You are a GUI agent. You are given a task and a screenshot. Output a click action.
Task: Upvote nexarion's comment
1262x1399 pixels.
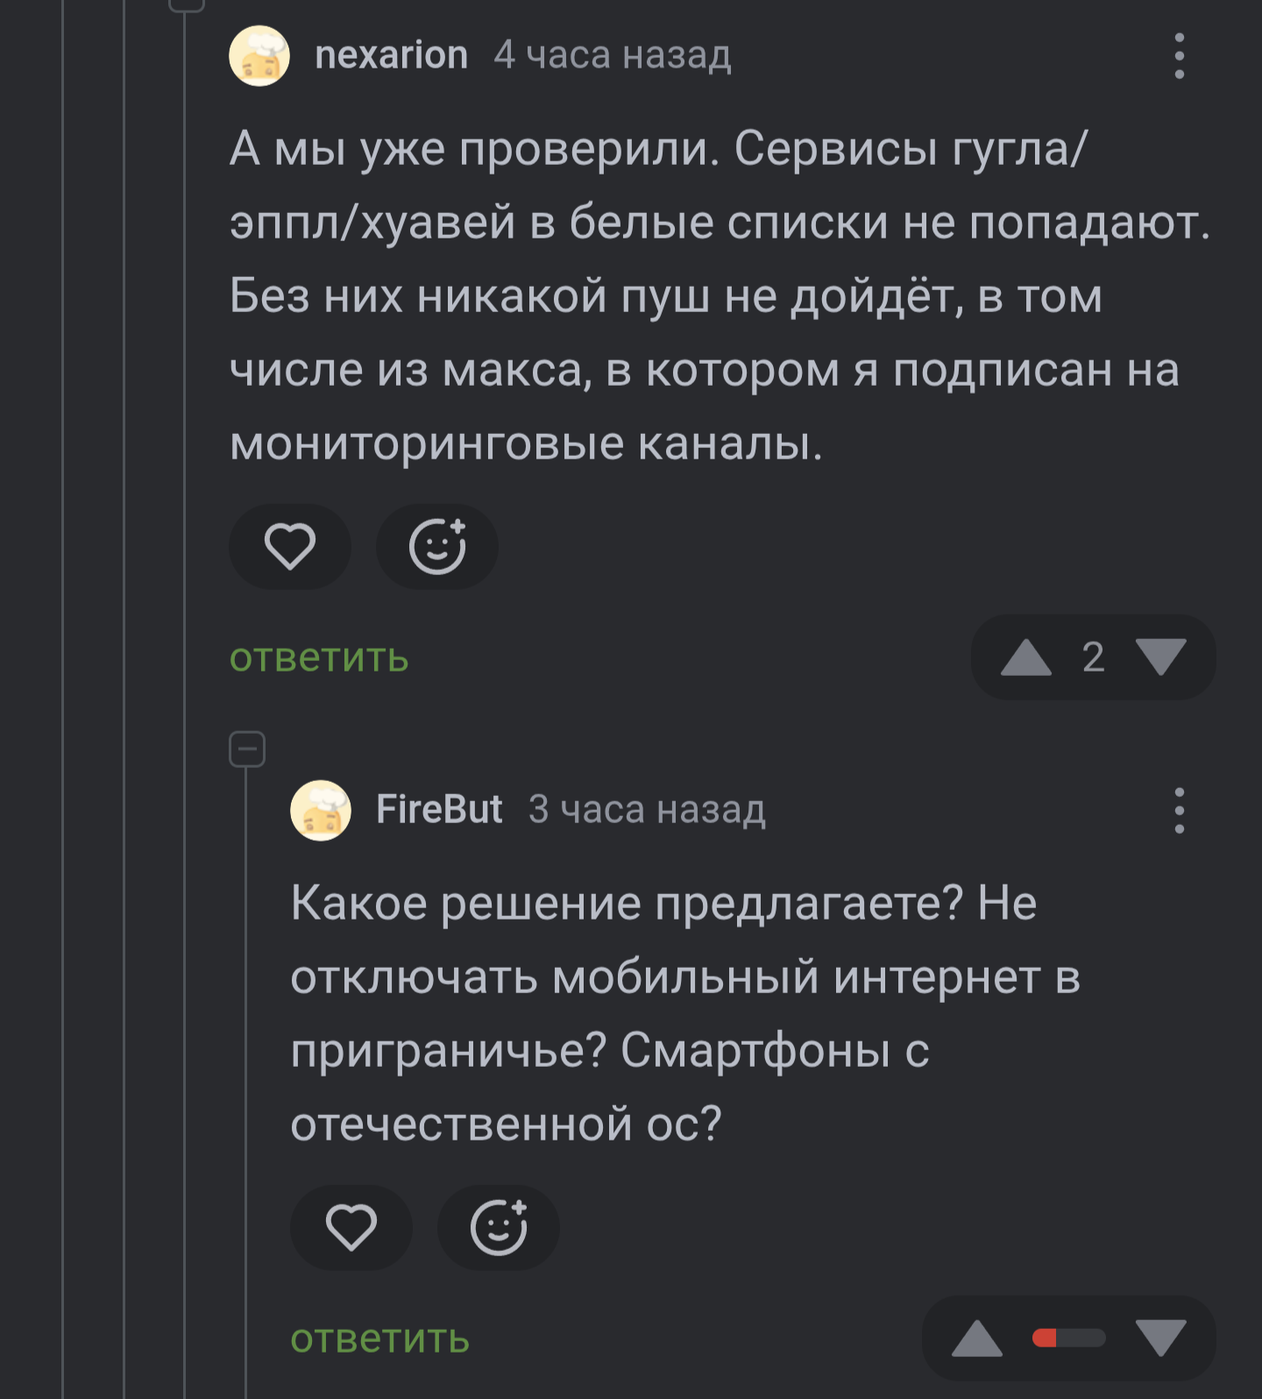click(x=1025, y=657)
